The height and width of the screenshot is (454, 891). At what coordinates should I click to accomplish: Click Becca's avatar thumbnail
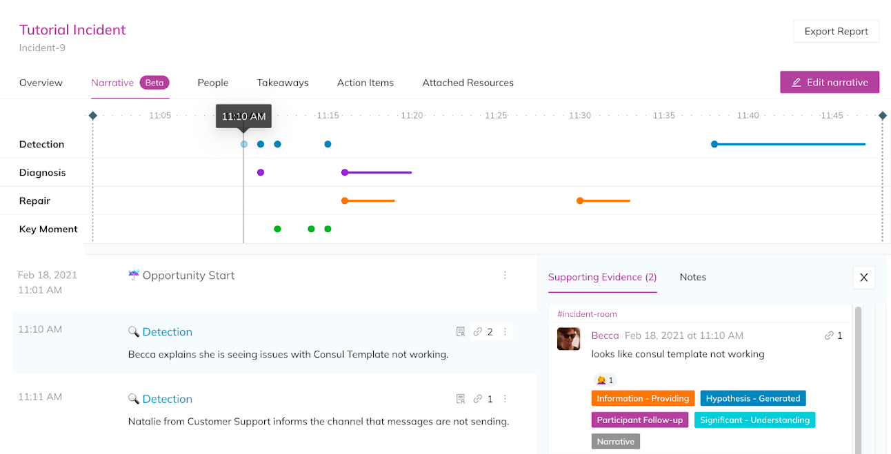[569, 338]
